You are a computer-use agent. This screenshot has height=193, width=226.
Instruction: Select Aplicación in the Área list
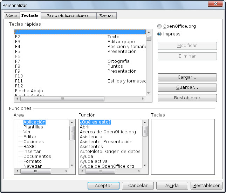click(34, 122)
